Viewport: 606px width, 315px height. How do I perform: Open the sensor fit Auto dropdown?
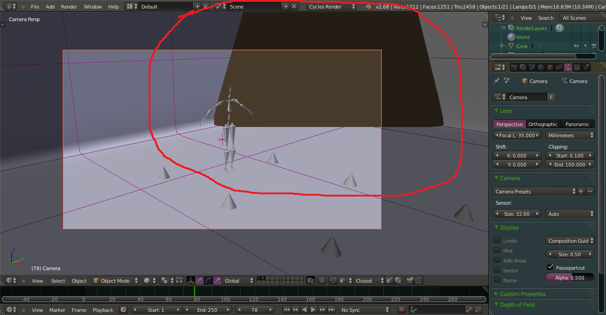click(x=570, y=214)
